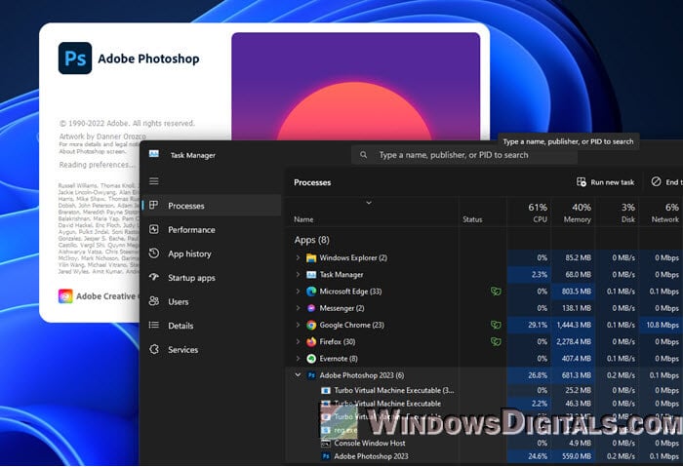
Task: Toggle the hamburger navigation menu in Task Manager
Action: coord(154,181)
